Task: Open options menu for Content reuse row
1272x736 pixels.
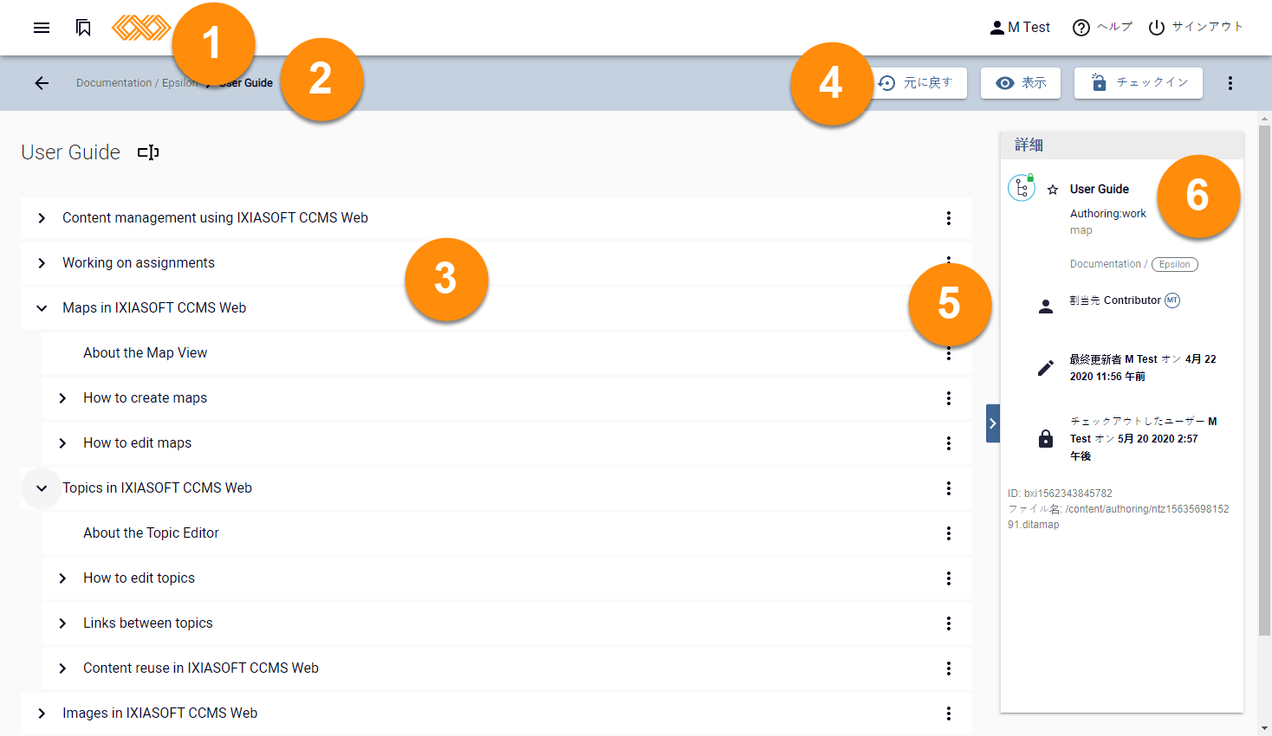Action: [x=949, y=668]
